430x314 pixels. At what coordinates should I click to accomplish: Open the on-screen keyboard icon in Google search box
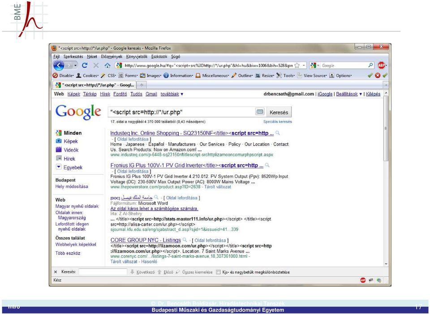click(260, 112)
